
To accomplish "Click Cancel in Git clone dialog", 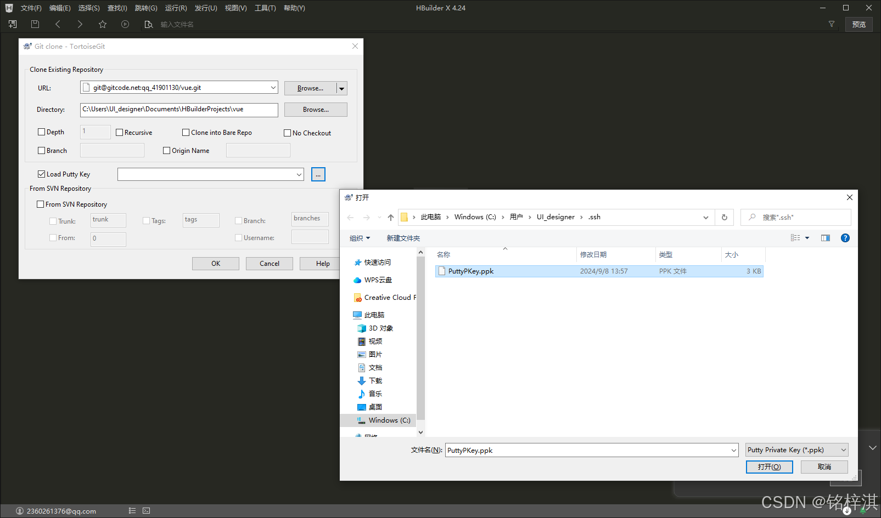I will click(270, 264).
